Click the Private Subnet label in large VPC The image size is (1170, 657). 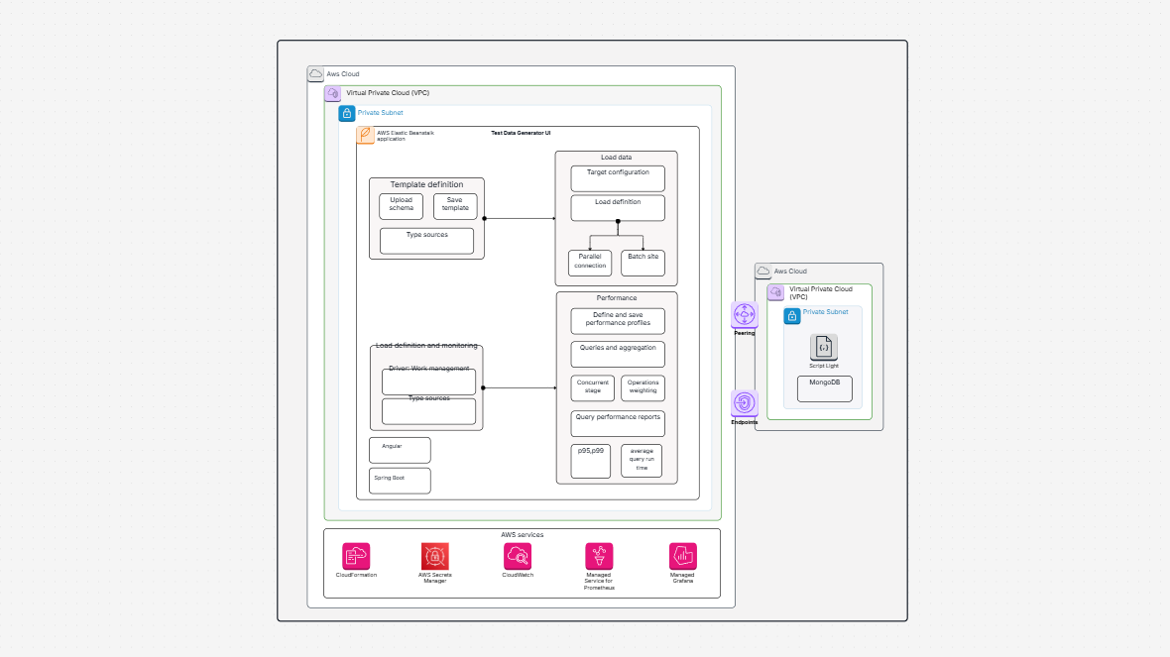coord(380,113)
